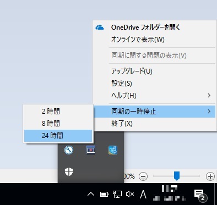The height and width of the screenshot is (205, 217).
Task: Zoom out with the minus button
Action: (x=143, y=176)
